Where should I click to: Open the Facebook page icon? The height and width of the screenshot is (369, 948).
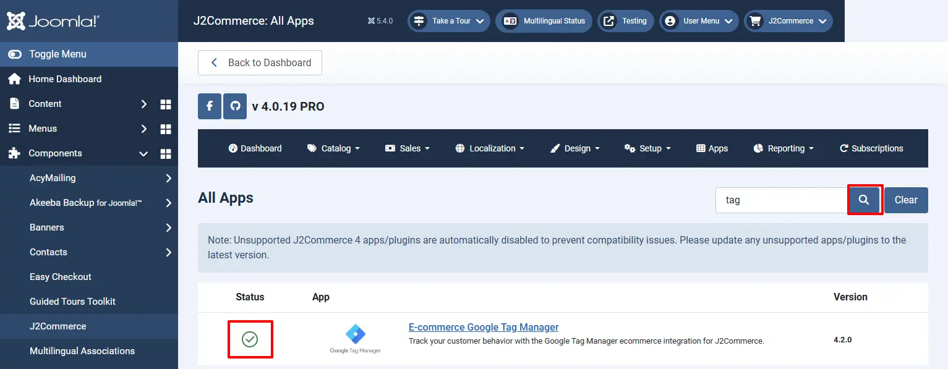click(x=210, y=106)
